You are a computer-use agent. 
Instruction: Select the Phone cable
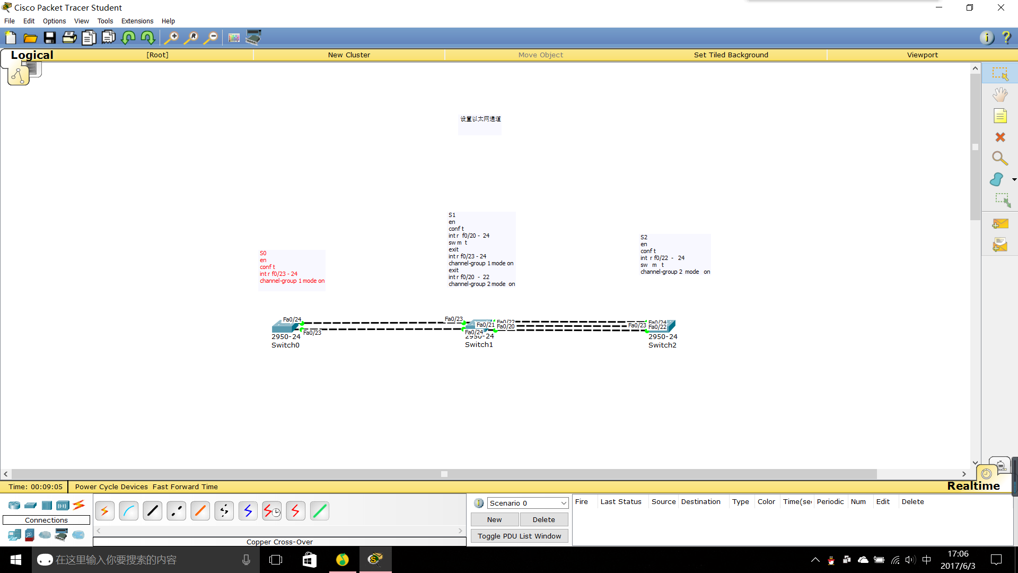point(224,511)
